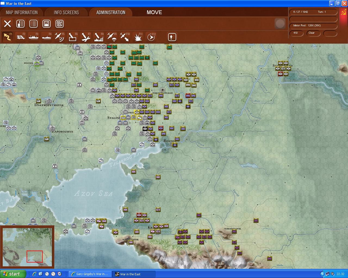Select the air transfer mode (F10) icon
This screenshot has width=348, height=278.
[125, 37]
